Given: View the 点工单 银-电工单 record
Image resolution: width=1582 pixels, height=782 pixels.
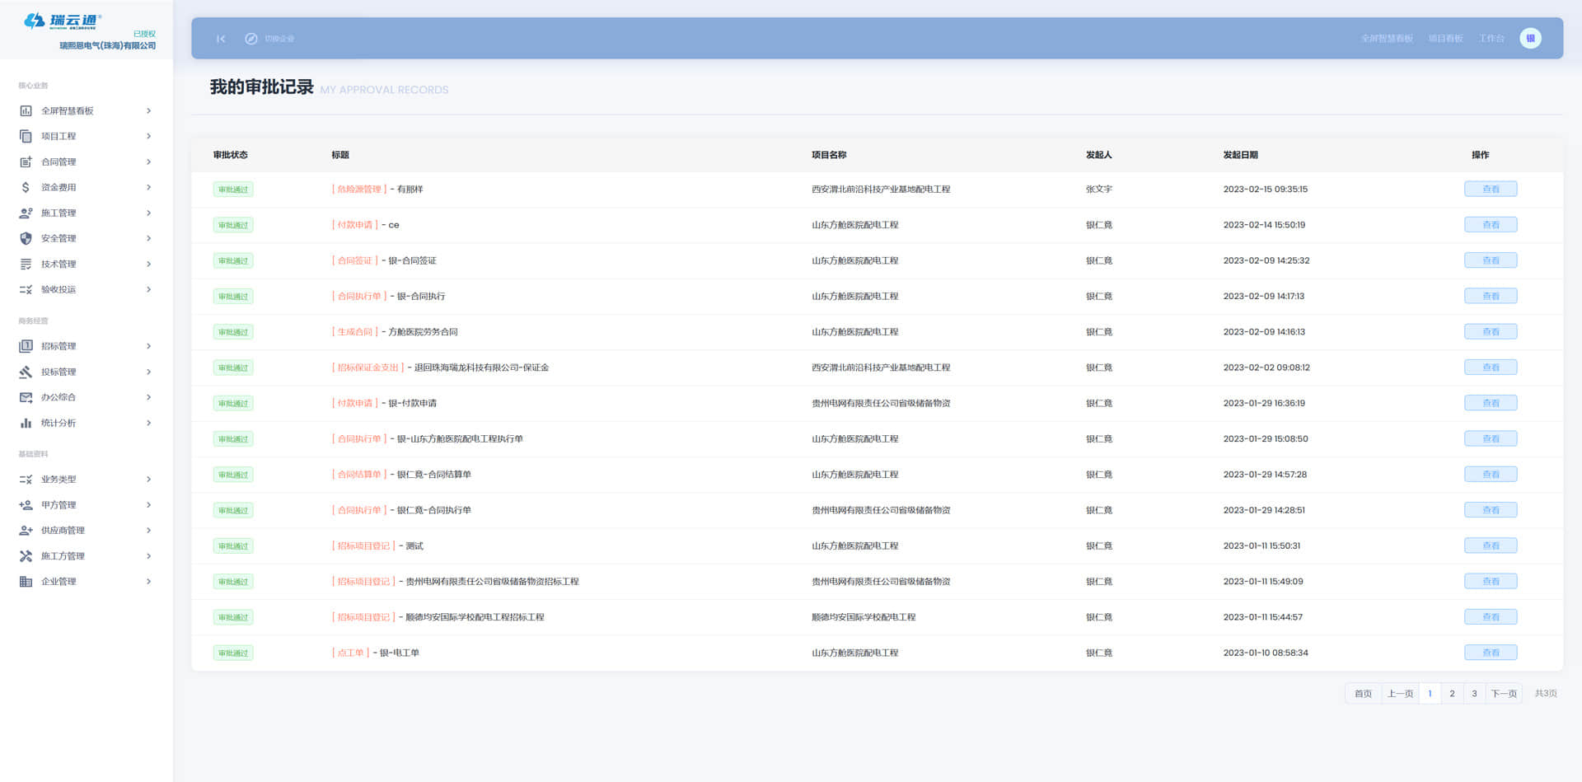Looking at the screenshot, I should click(x=1490, y=653).
